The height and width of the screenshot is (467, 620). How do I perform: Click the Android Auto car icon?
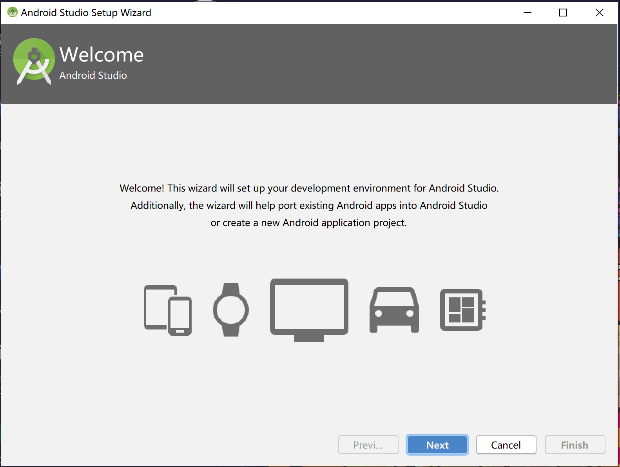point(394,310)
